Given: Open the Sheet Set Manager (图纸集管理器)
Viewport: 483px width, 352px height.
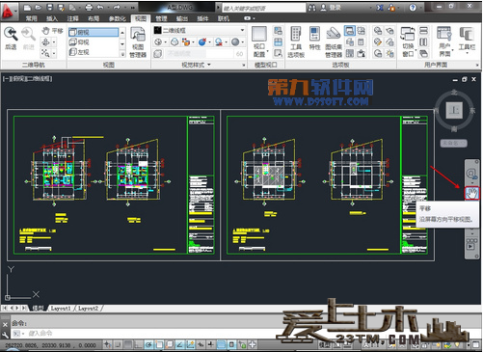Looking at the screenshot, I should [x=334, y=41].
